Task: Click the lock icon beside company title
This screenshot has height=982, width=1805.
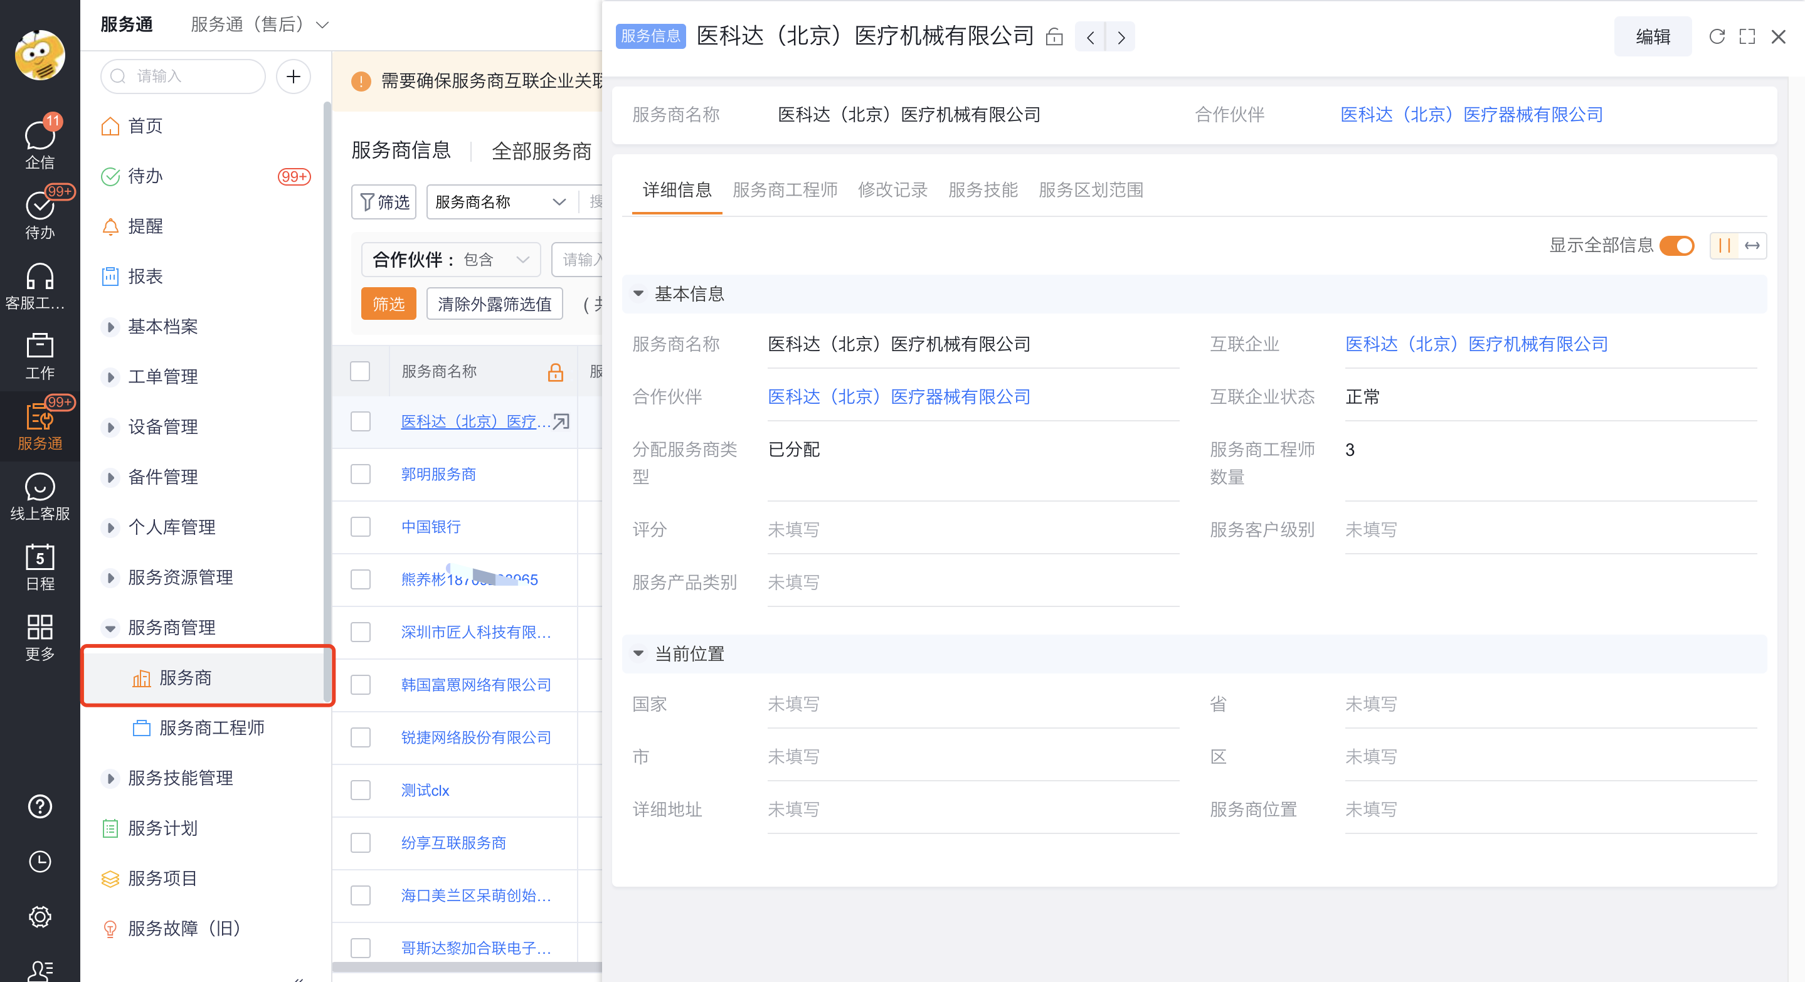Action: [1054, 36]
